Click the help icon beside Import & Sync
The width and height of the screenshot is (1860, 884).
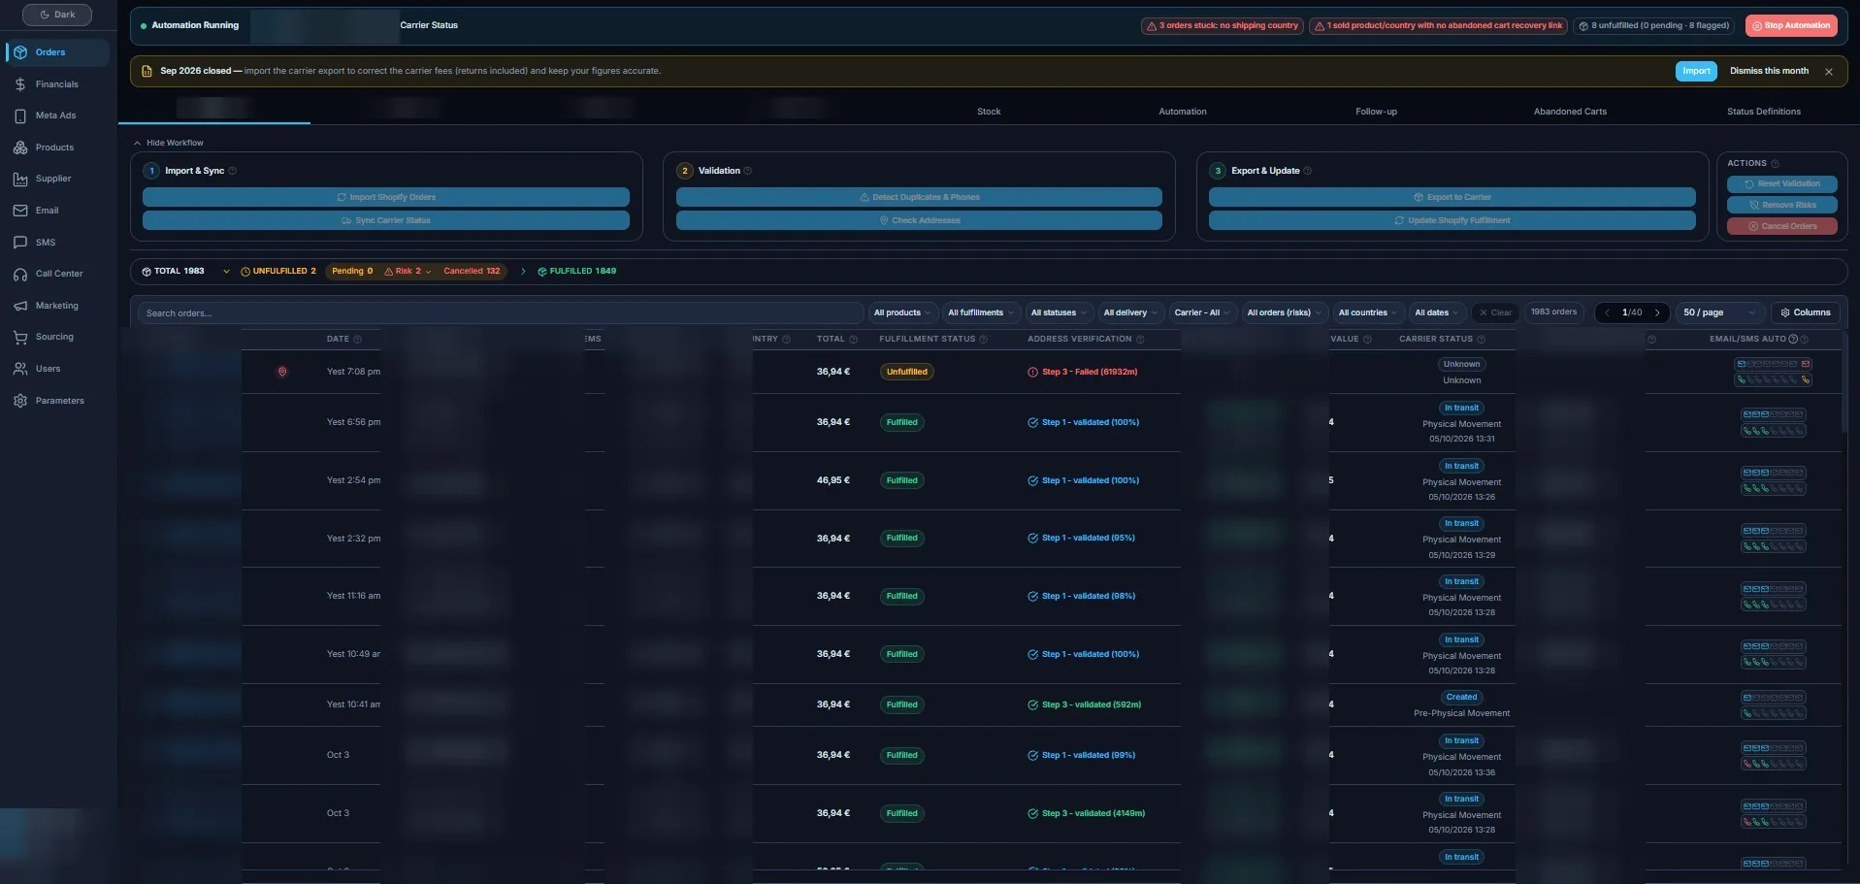[x=233, y=171]
